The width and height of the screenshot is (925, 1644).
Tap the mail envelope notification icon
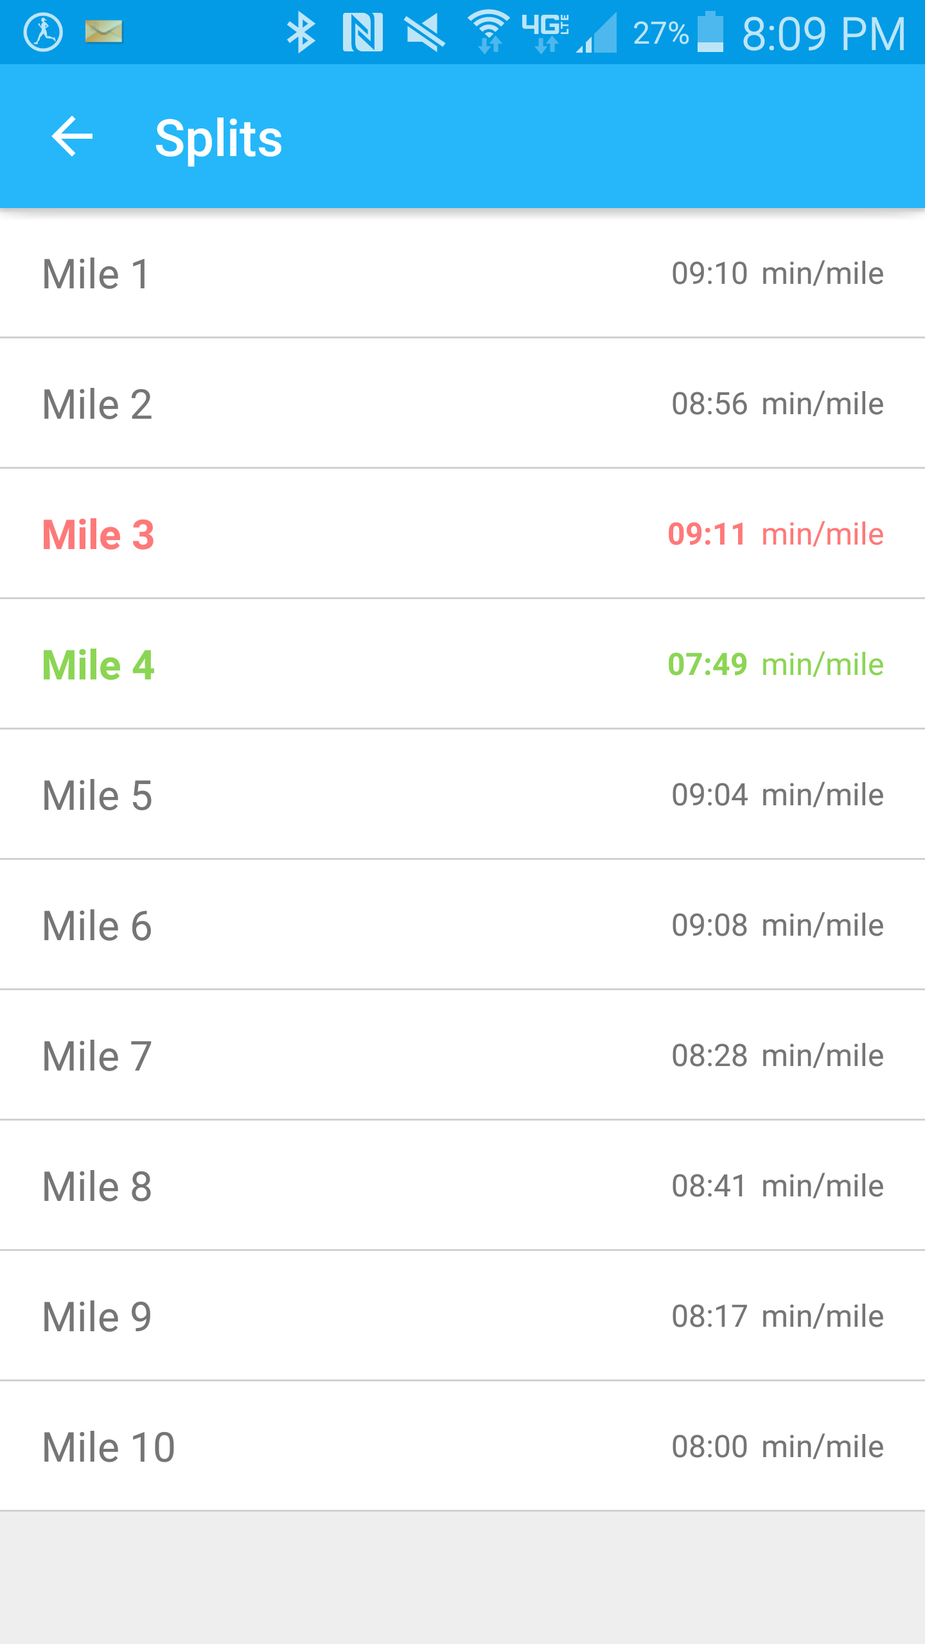[x=103, y=31]
